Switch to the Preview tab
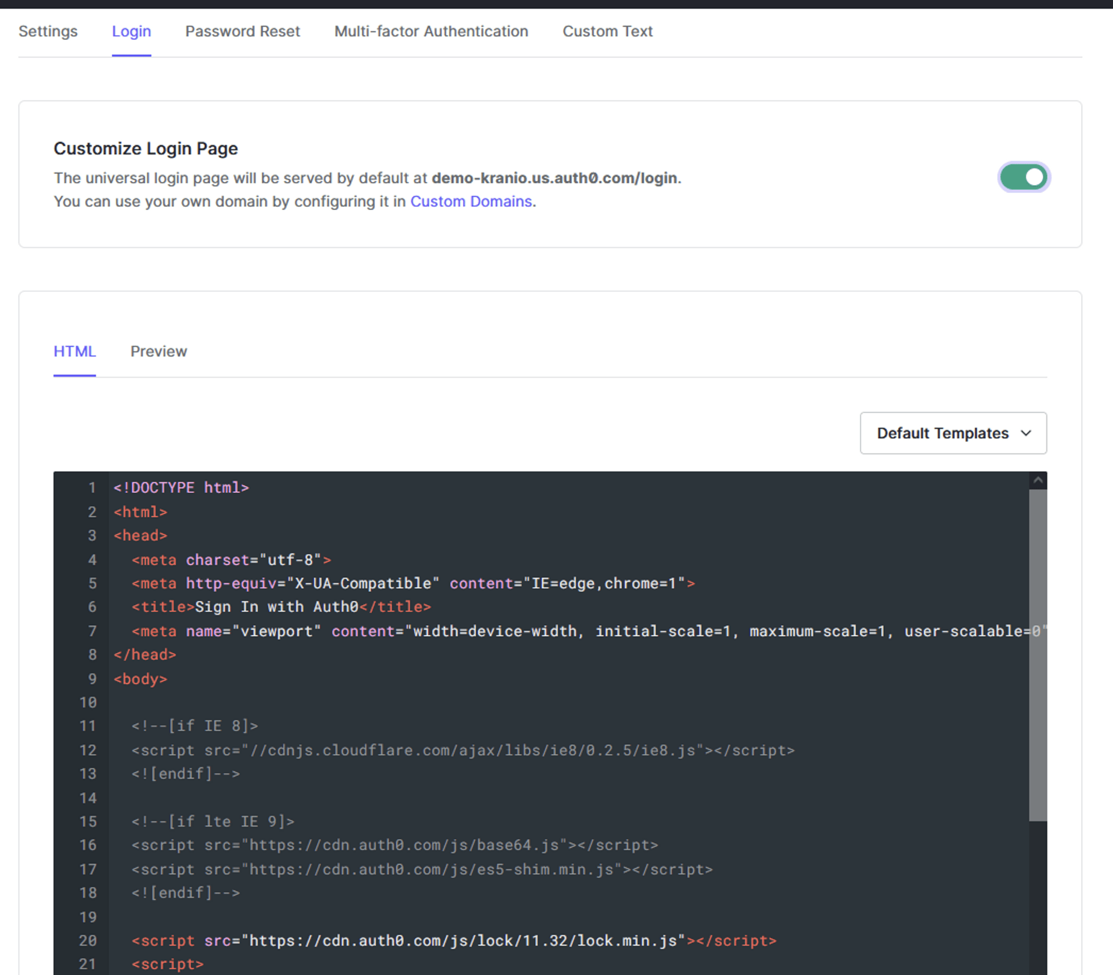The width and height of the screenshot is (1113, 975). (159, 352)
